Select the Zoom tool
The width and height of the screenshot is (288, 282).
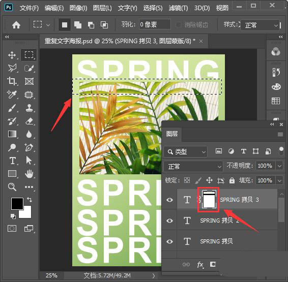pyautogui.click(x=12, y=187)
